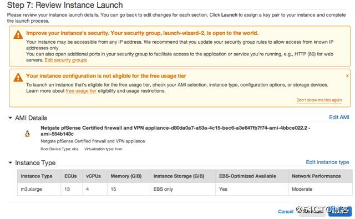Select the Moderate network performance cell
Image resolution: width=355 pixels, height=219 pixels.
pyautogui.click(x=321, y=189)
